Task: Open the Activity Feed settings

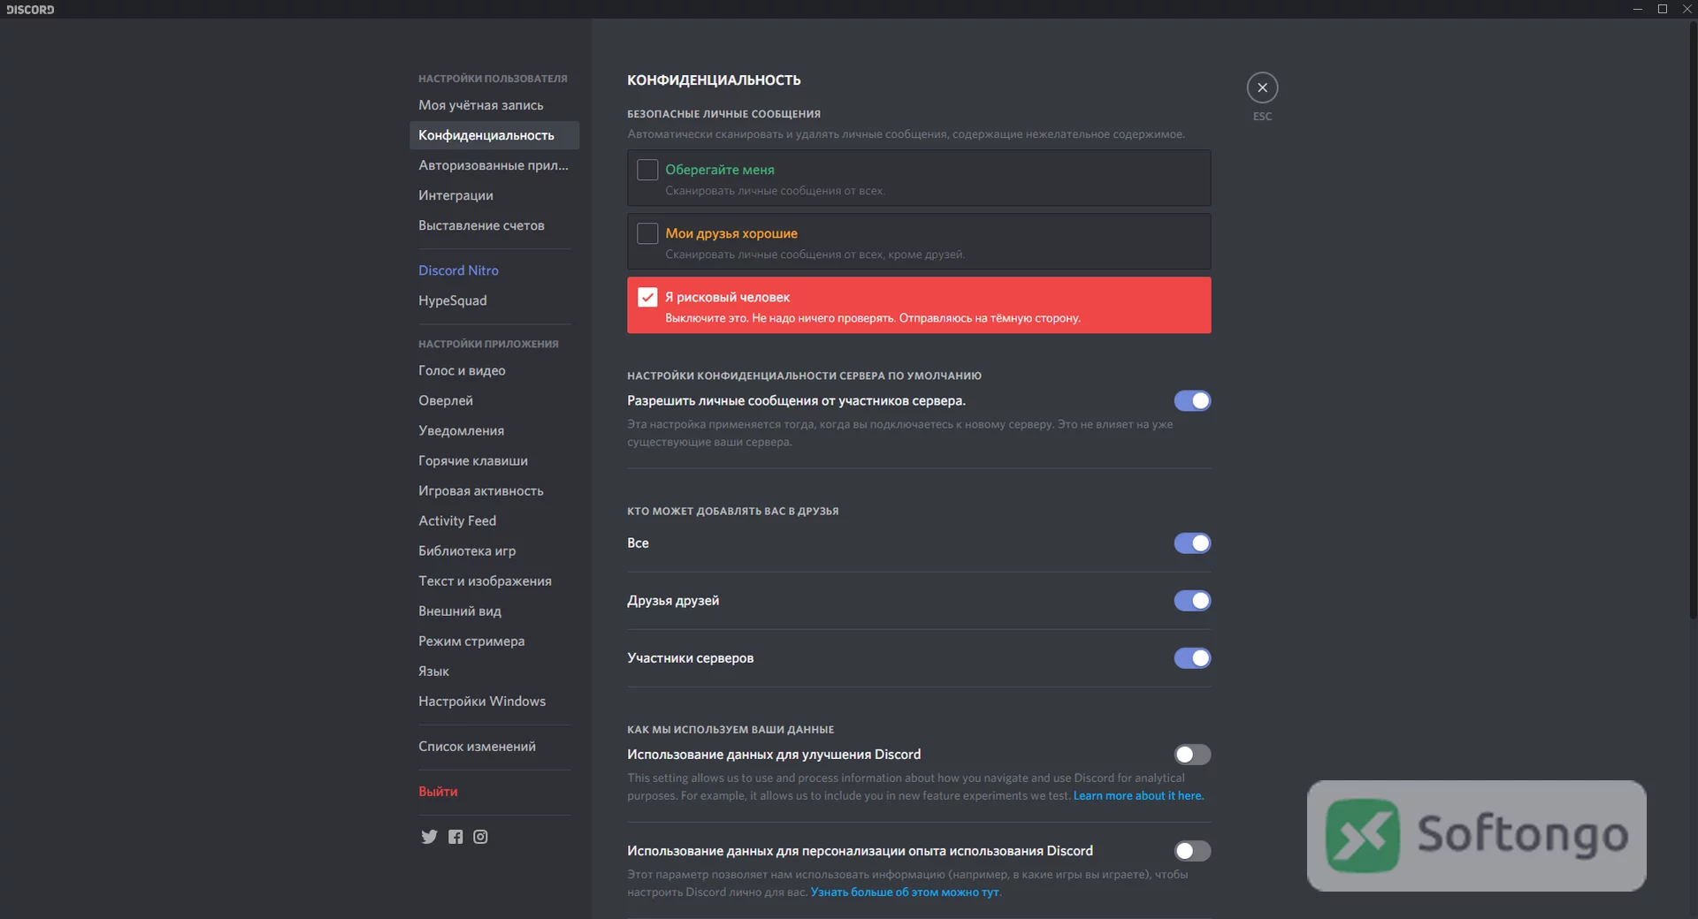Action: (x=494, y=520)
